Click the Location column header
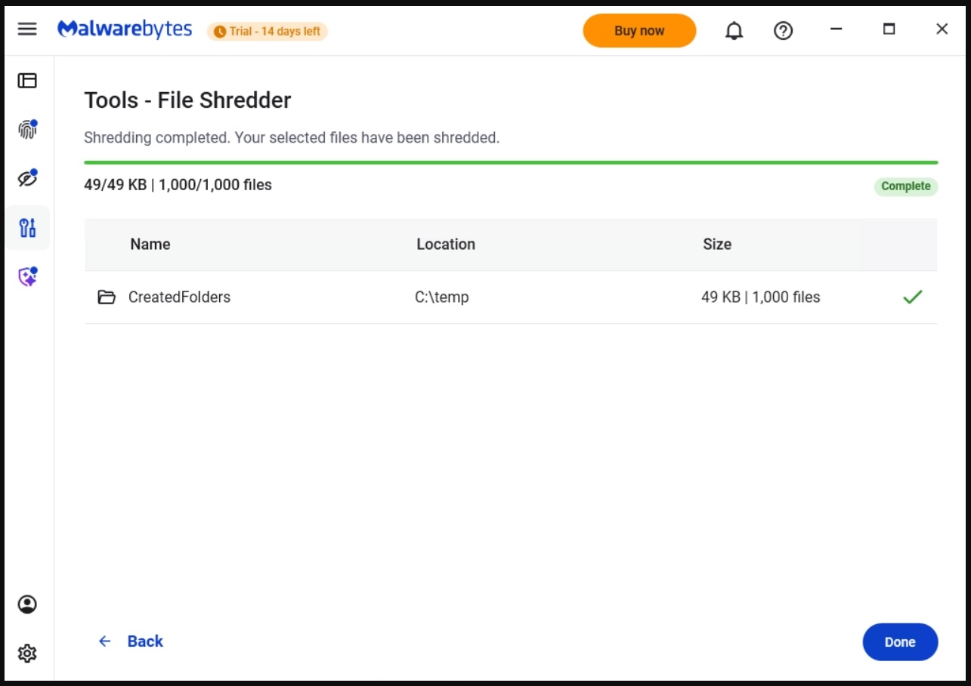 pyautogui.click(x=445, y=245)
